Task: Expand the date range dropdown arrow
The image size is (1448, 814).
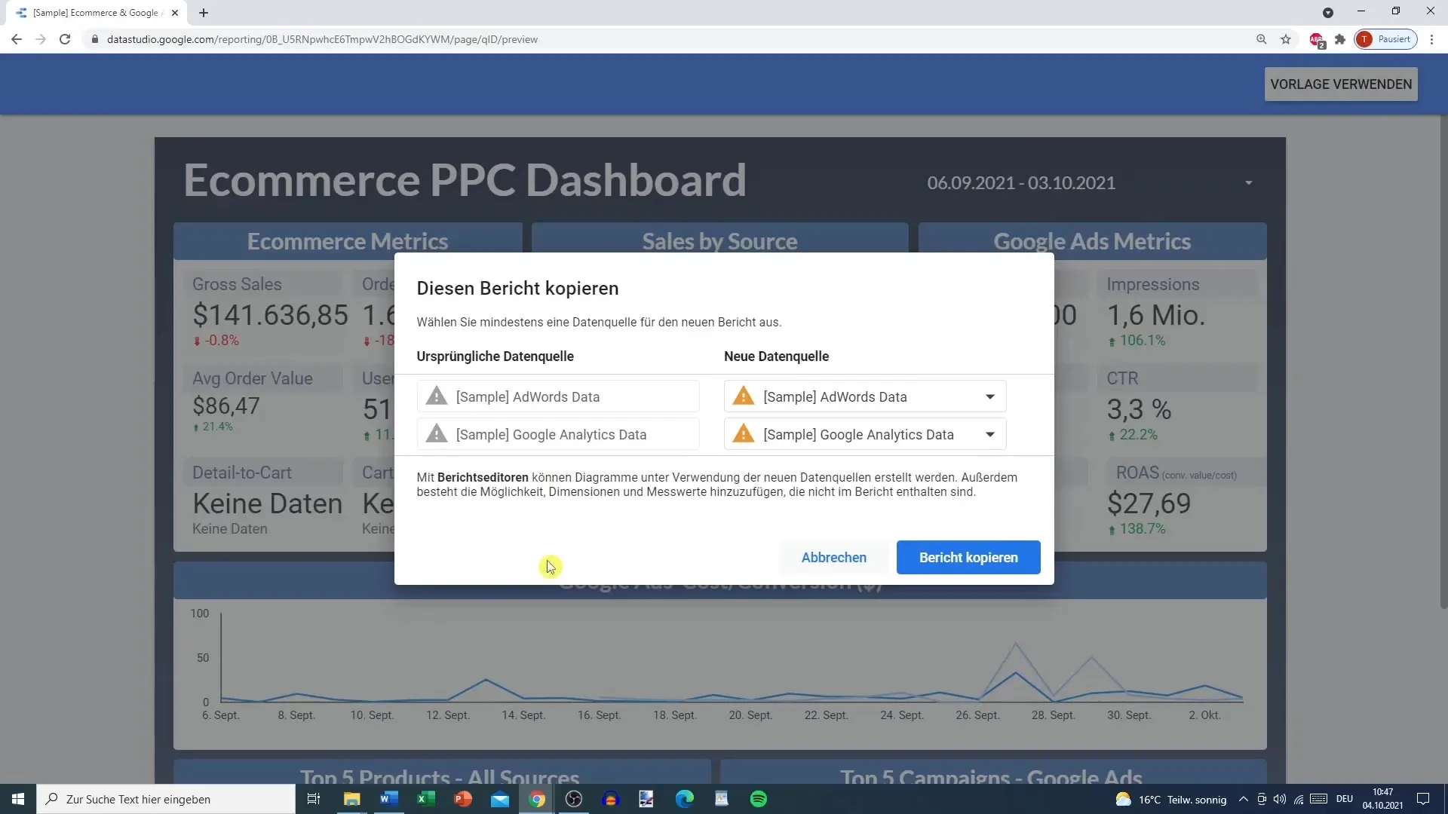Action: [1249, 183]
